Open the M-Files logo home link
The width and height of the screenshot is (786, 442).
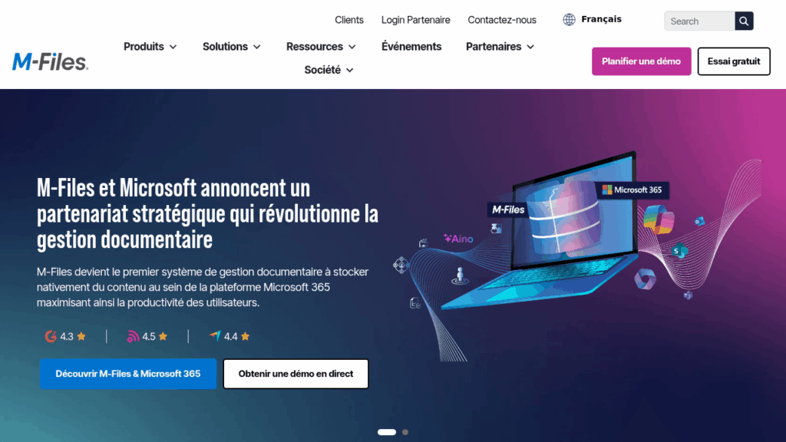coord(50,61)
